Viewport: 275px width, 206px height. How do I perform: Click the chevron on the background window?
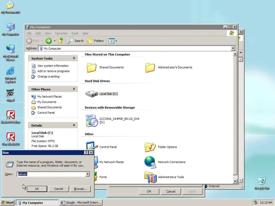click(x=241, y=52)
